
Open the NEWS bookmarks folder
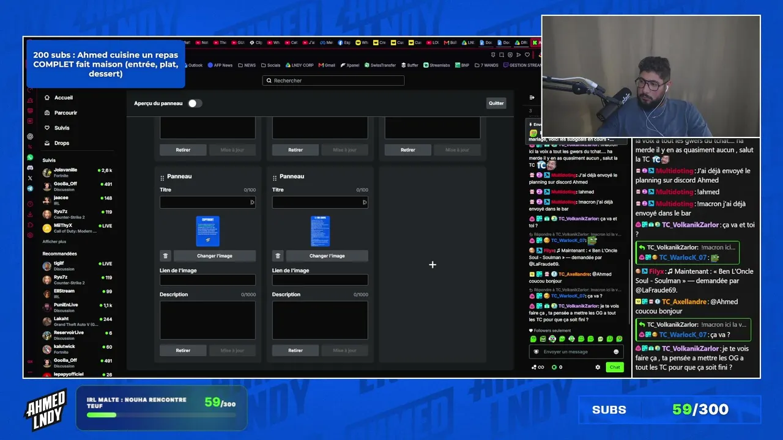pos(247,65)
